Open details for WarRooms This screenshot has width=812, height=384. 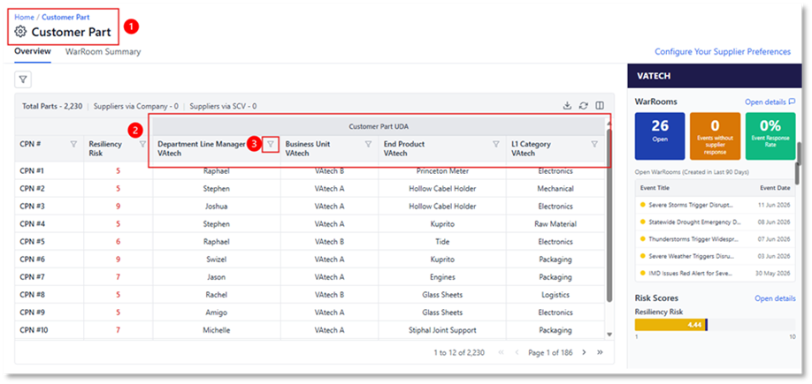pyautogui.click(x=770, y=102)
